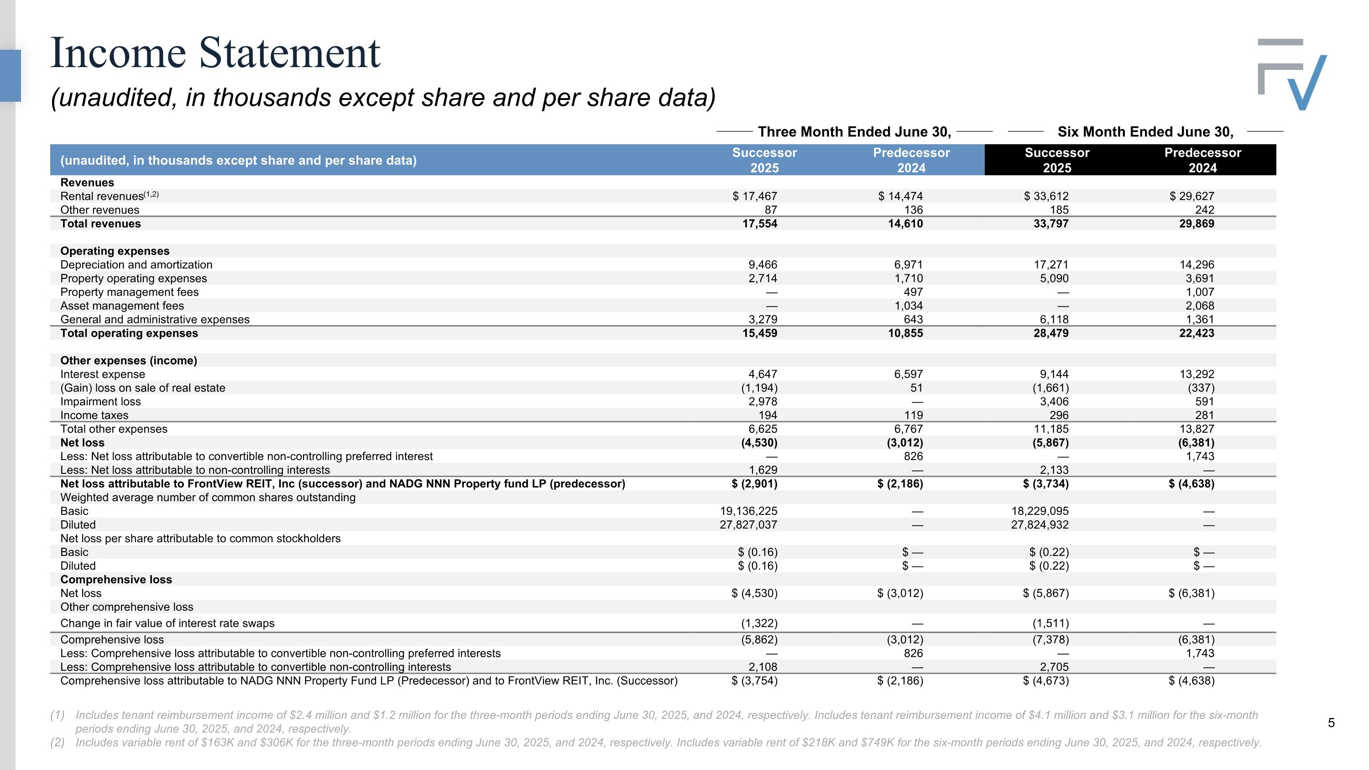Select non-controlling interests value "1,629"

coord(763,470)
